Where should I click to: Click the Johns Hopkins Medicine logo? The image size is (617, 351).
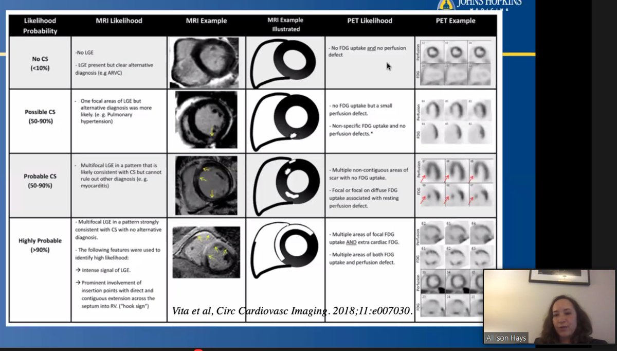pyautogui.click(x=478, y=5)
